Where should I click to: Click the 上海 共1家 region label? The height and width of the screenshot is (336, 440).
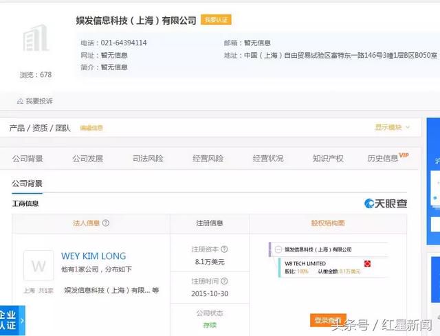coord(38,291)
